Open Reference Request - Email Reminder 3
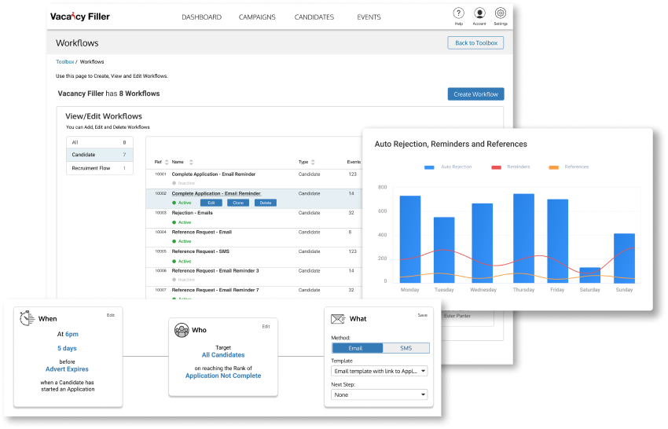The height and width of the screenshot is (429, 668). (x=215, y=271)
